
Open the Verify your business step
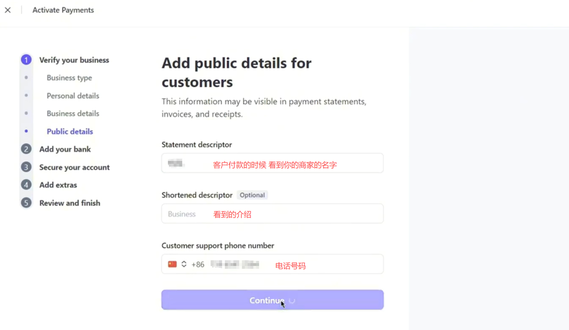click(74, 60)
